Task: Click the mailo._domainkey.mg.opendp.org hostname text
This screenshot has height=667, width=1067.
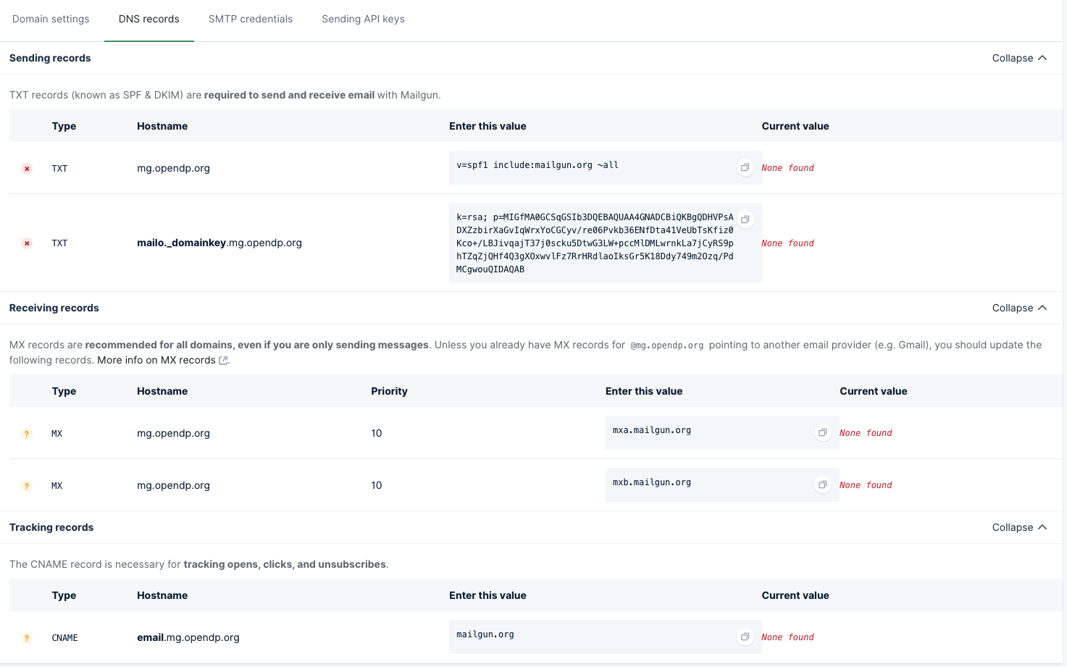Action: (x=219, y=243)
